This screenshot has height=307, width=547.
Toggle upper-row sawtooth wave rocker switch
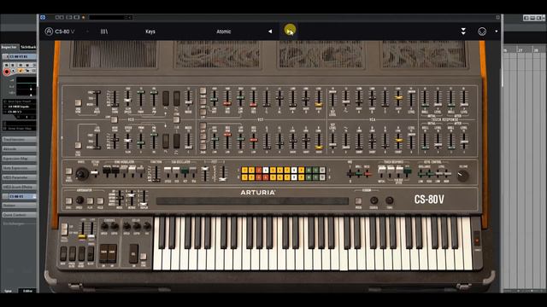tap(177, 99)
